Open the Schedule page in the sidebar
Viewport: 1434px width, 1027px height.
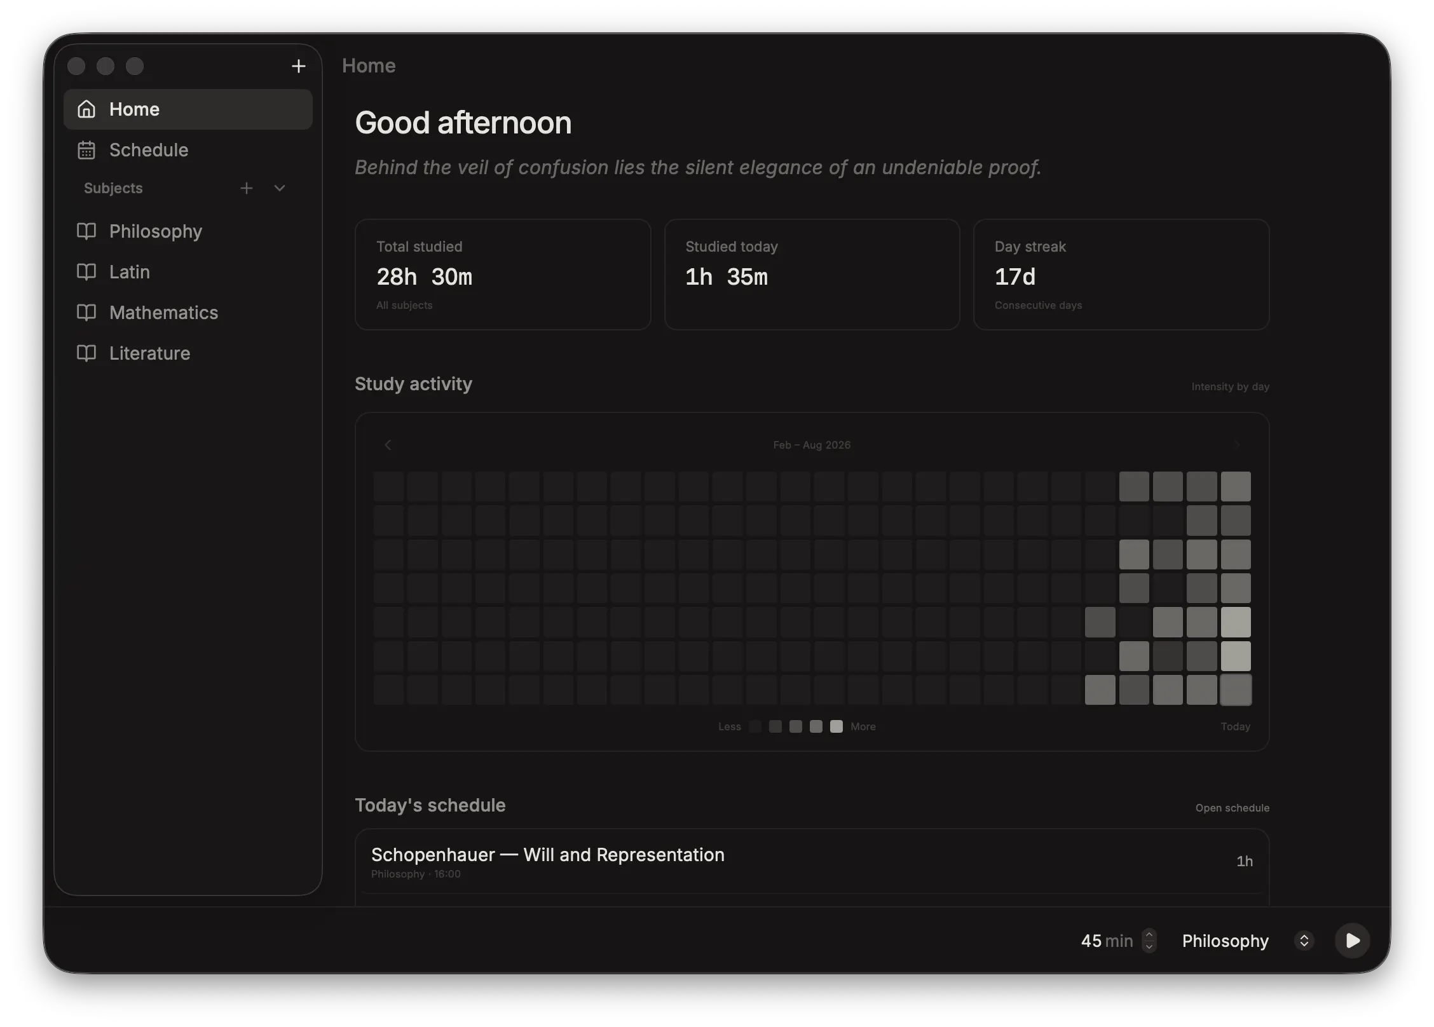(x=188, y=150)
